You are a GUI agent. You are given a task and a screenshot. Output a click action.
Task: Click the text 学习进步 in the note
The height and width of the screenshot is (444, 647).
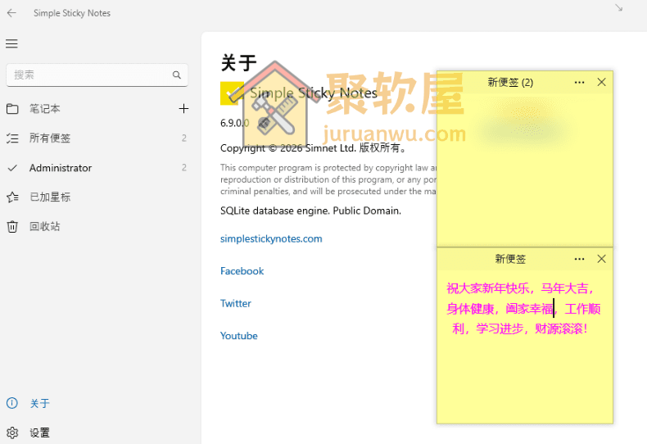click(500, 328)
